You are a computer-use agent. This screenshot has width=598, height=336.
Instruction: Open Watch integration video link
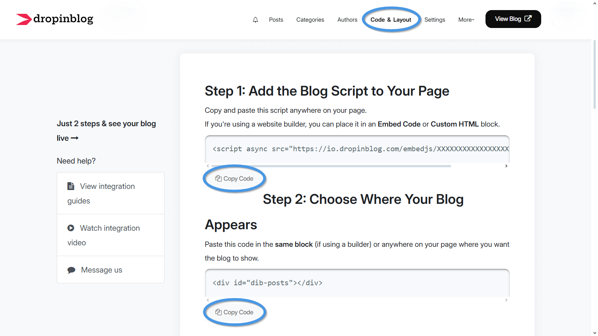coord(111,235)
